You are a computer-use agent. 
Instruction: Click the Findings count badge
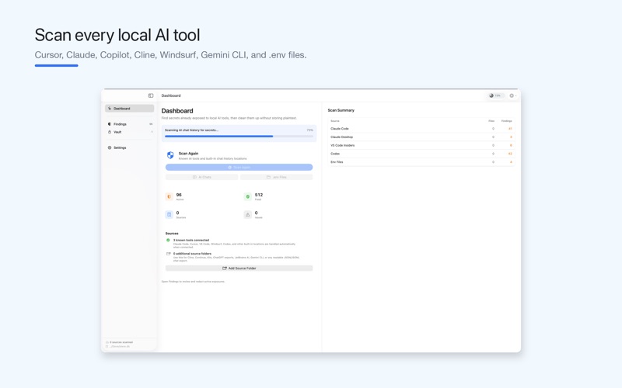point(151,124)
